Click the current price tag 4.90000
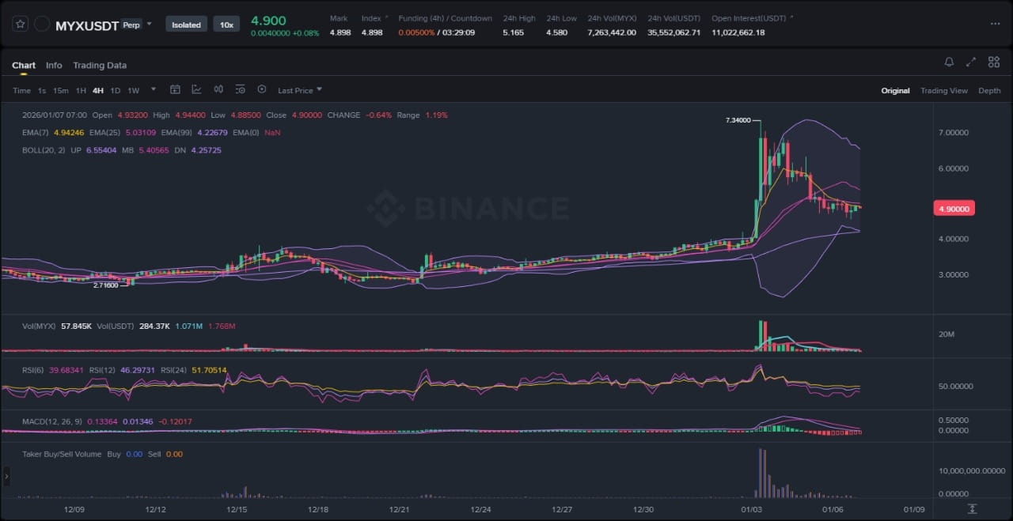The height and width of the screenshot is (521, 1013). tap(954, 209)
